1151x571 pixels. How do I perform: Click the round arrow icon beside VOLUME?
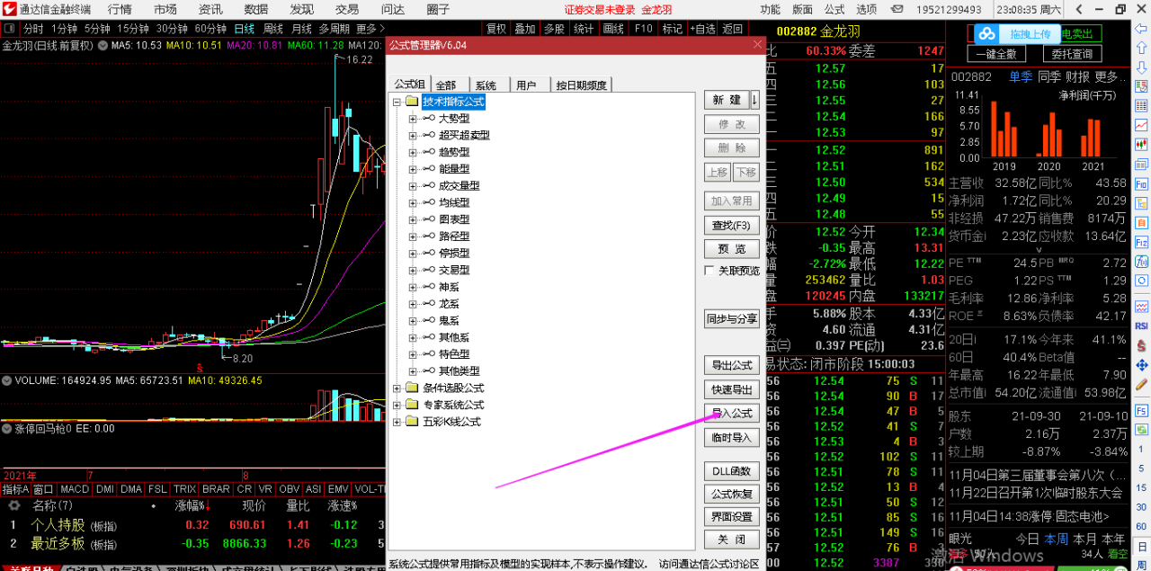pyautogui.click(x=8, y=380)
